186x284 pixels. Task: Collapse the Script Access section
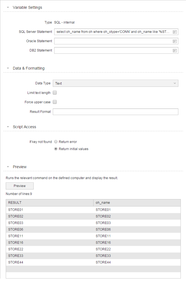pyautogui.click(x=8, y=127)
